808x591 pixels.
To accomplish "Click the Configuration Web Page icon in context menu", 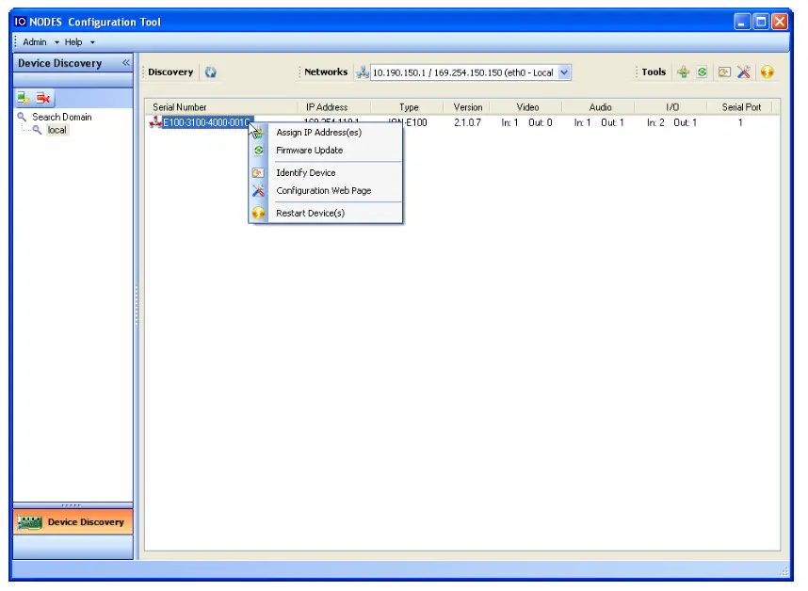I will (258, 190).
